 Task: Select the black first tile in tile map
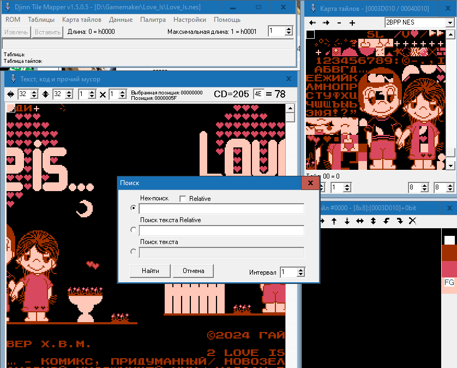coord(310,35)
